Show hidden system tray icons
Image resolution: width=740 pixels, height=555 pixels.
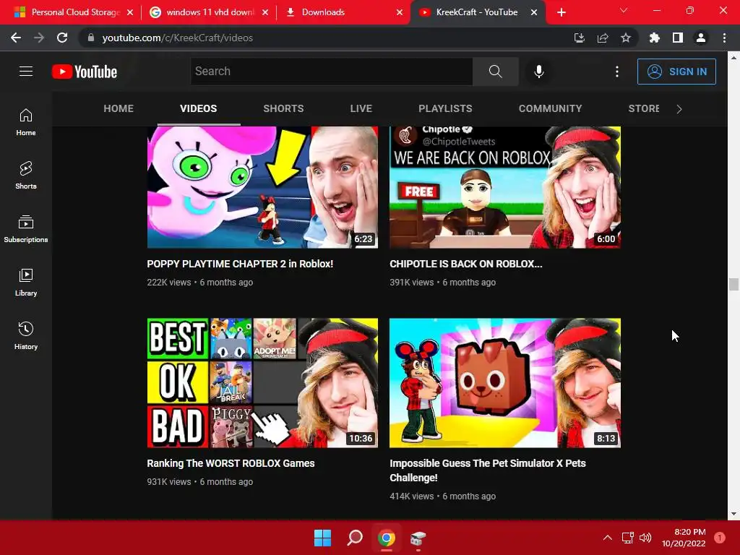(608, 538)
